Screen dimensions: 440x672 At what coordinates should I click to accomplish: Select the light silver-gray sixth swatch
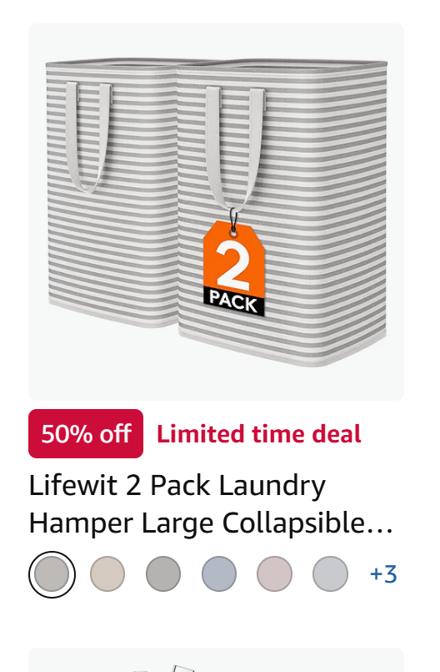click(x=330, y=574)
